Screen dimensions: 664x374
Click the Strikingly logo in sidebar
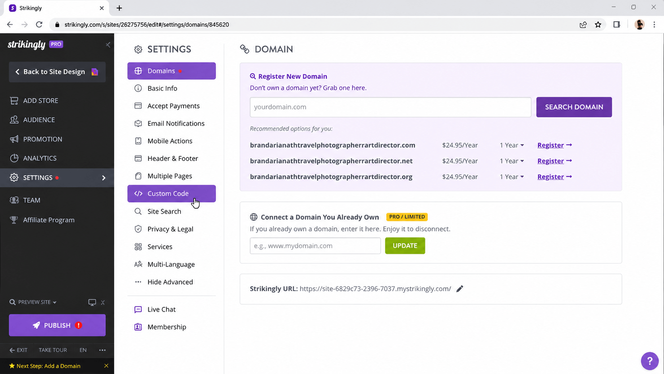27,45
